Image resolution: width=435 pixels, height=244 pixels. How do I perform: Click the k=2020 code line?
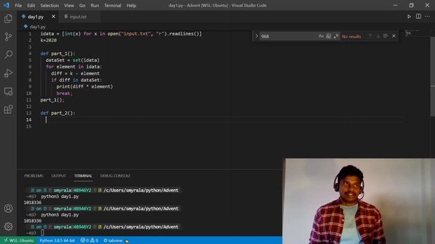click(48, 41)
